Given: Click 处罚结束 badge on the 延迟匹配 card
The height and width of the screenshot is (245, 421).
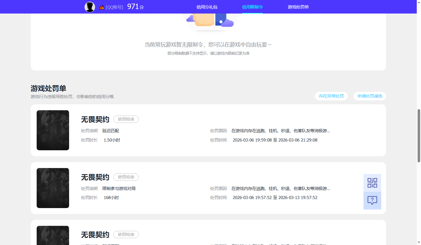Looking at the screenshot, I should point(126,119).
